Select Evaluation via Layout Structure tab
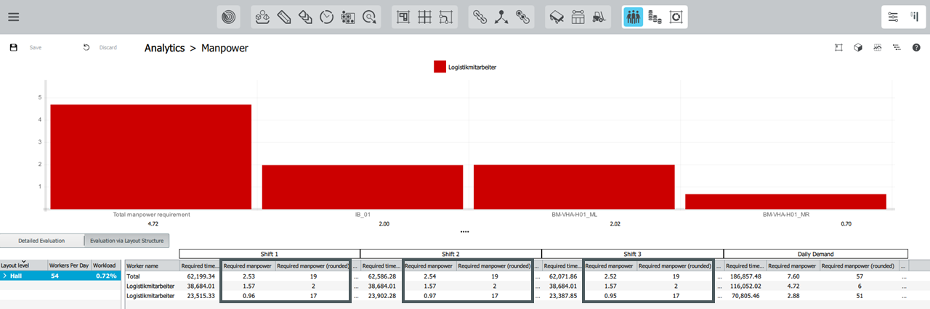Screen dimensions: 930x309 tap(127, 240)
